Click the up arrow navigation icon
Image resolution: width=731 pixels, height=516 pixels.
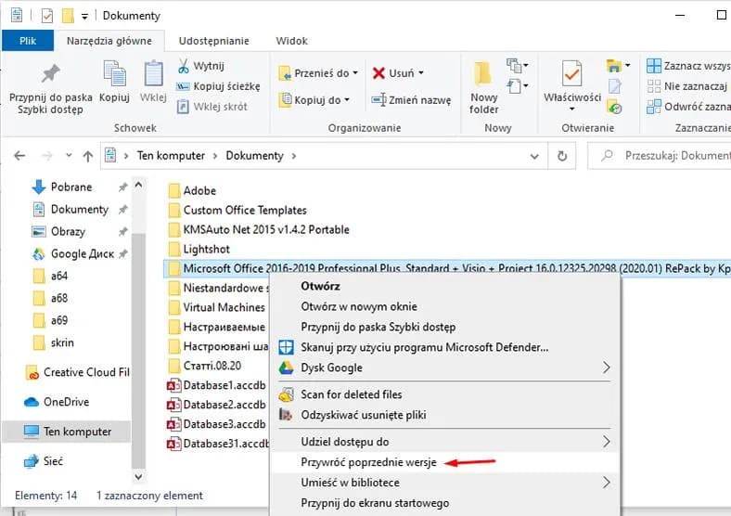(88, 157)
